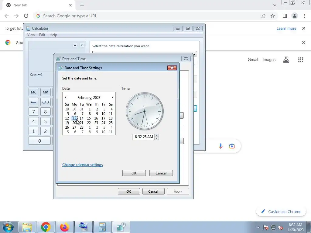Cancel the Date and Time Settings dialog
Viewport: 311px width, 233px height.
[x=161, y=173]
